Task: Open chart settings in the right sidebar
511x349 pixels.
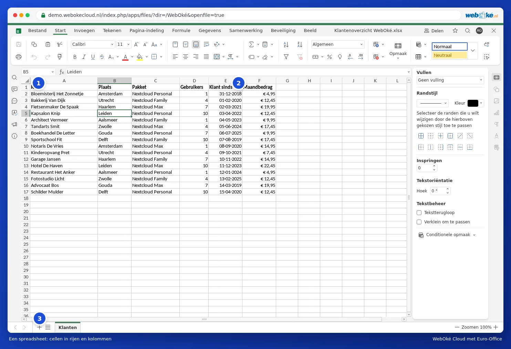Action: (497, 113)
